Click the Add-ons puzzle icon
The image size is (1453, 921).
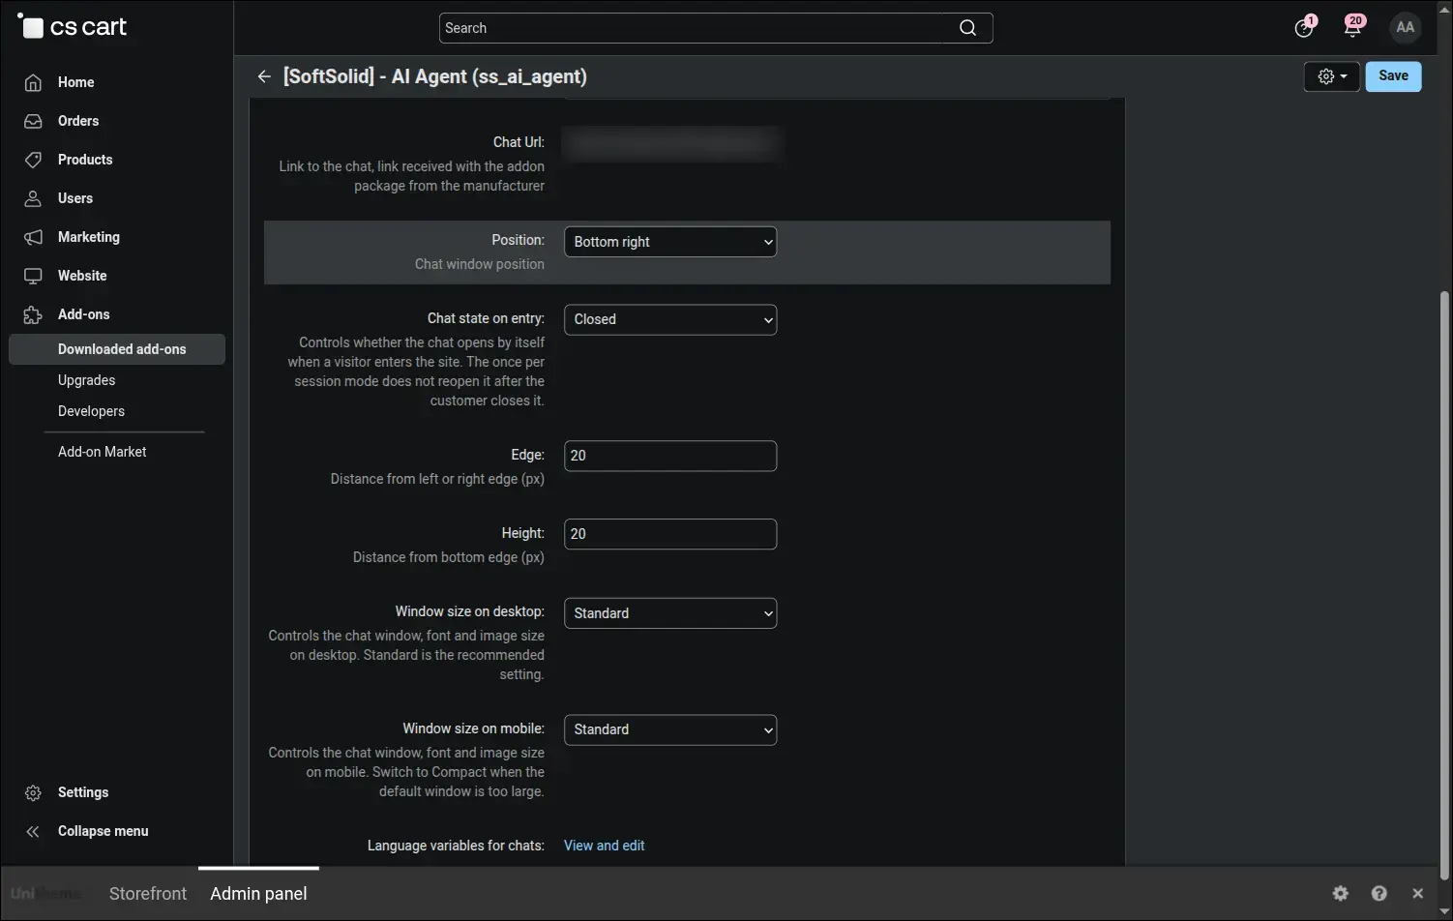point(33,314)
